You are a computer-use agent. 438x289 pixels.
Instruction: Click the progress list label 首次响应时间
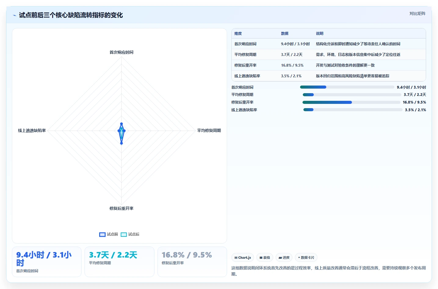[x=242, y=87]
